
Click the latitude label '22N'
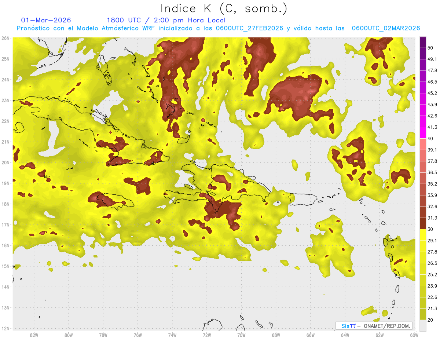coord(5,121)
